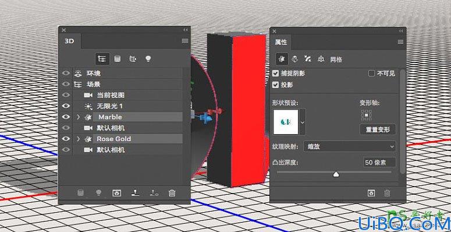451x232 pixels.
Task: Close the 属性 panel
Action: point(275,31)
